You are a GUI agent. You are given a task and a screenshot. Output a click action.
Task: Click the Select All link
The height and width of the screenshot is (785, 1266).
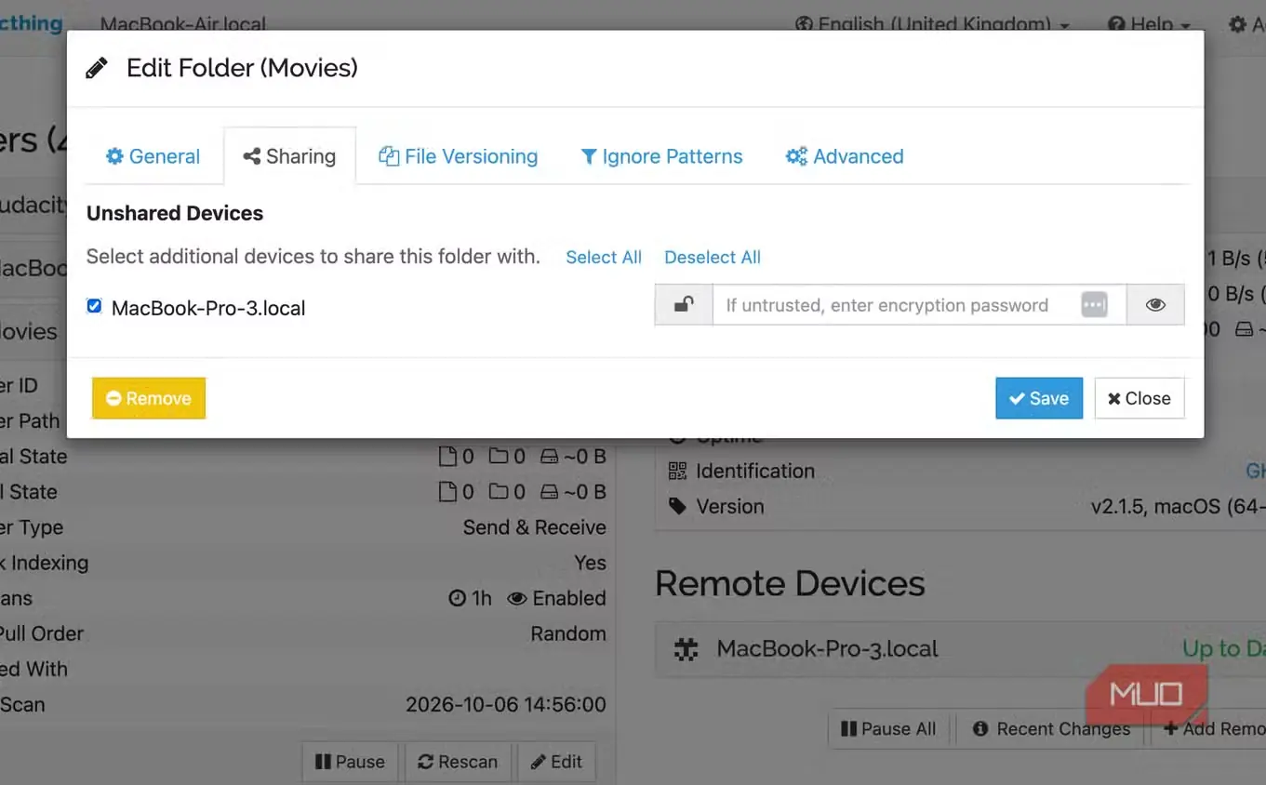click(x=604, y=258)
